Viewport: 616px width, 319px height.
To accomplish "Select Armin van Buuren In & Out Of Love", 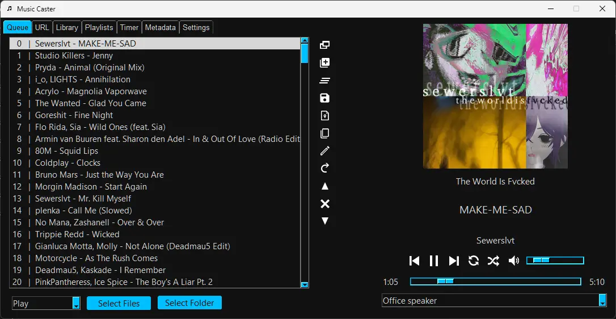I will click(155, 139).
